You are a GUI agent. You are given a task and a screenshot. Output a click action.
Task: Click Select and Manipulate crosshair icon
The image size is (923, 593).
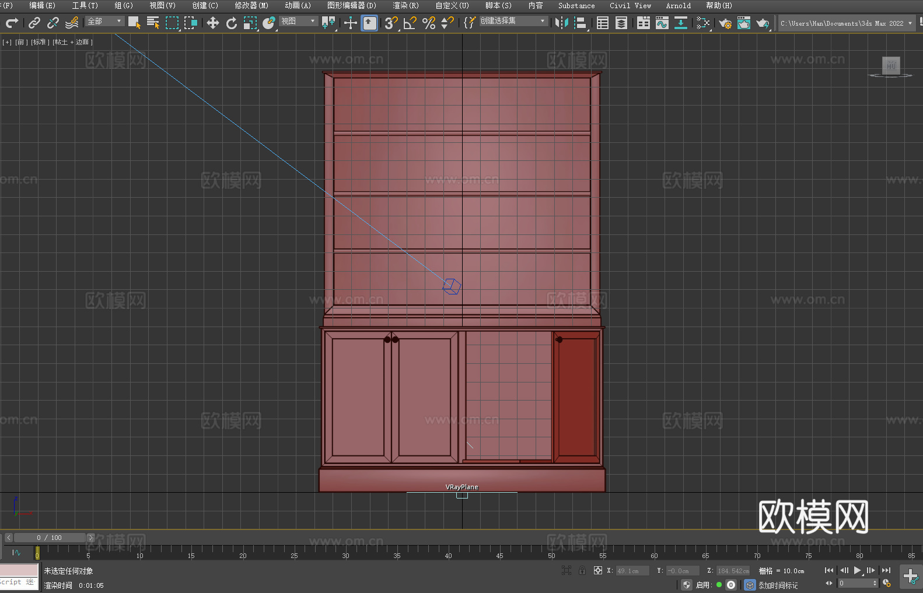pyautogui.click(x=350, y=23)
